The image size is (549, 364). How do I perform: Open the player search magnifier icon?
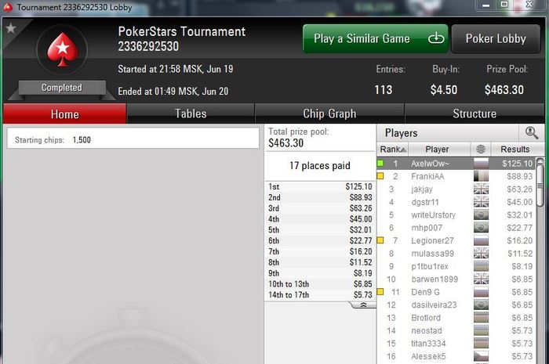click(532, 133)
